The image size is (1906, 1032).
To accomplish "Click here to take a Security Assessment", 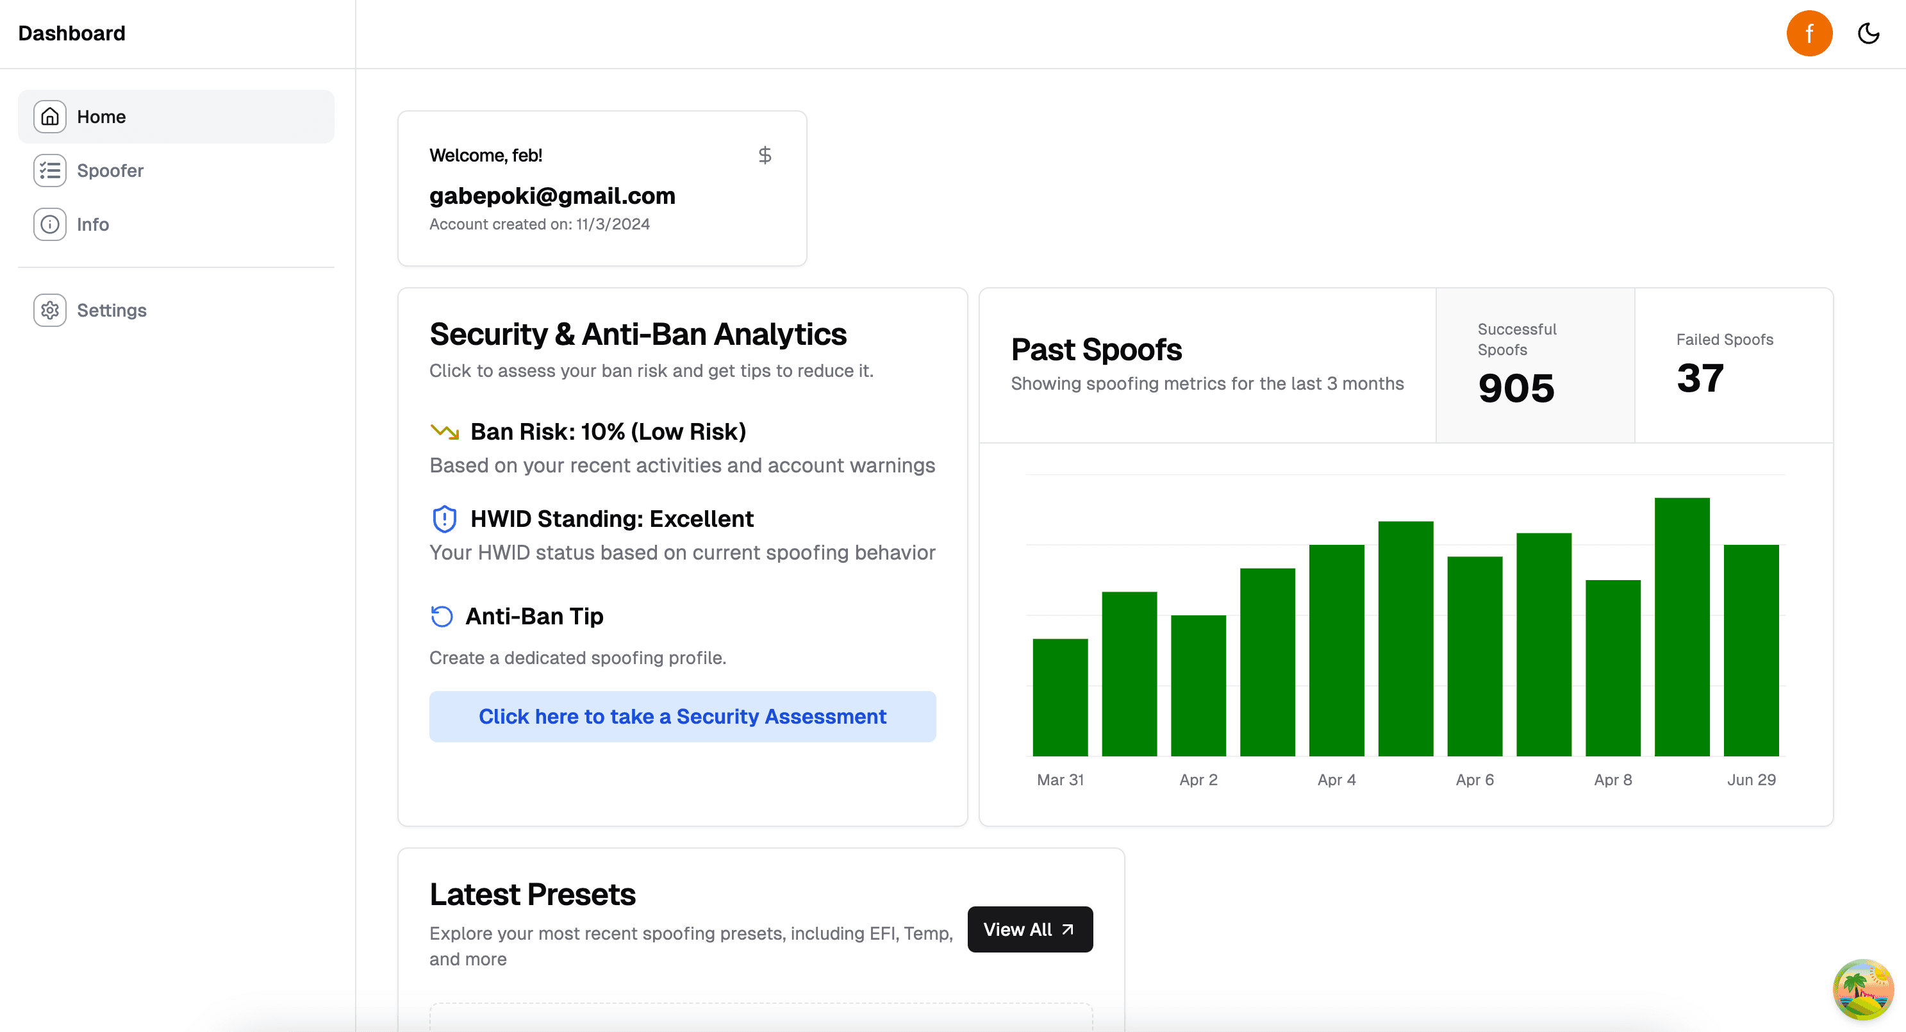I will 683,714.
